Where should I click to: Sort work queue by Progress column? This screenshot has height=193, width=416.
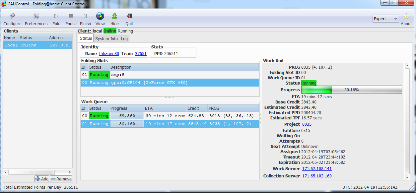pos(126,108)
